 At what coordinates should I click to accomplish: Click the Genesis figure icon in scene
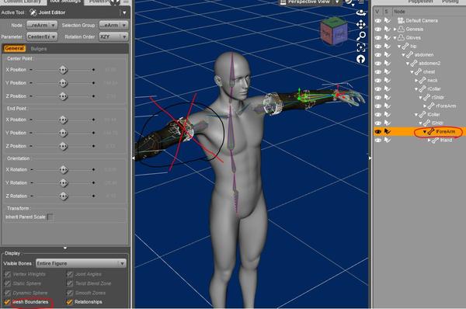coord(402,30)
